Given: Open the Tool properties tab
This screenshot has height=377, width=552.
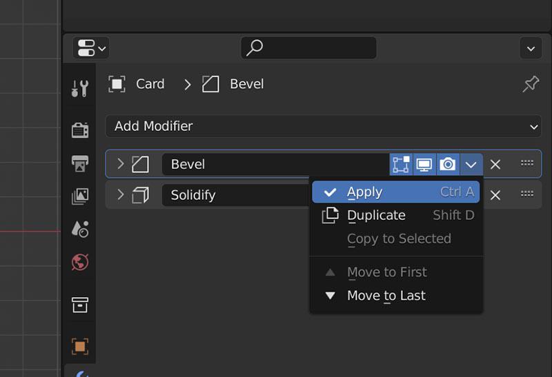Looking at the screenshot, I should coord(80,88).
